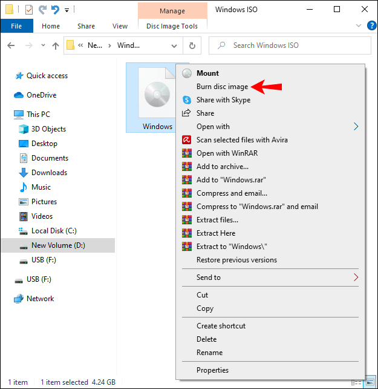Viewport: 378px width, 389px height.
Task: Open the 3D Objects folder
Action: pos(42,129)
